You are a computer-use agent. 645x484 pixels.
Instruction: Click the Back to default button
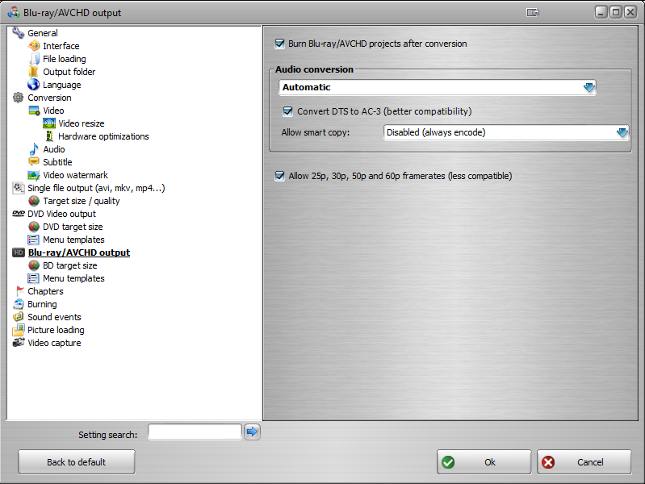(76, 461)
